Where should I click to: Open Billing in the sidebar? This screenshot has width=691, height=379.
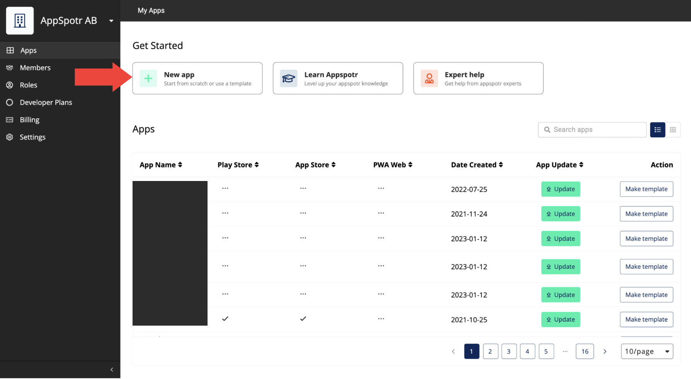point(60,120)
